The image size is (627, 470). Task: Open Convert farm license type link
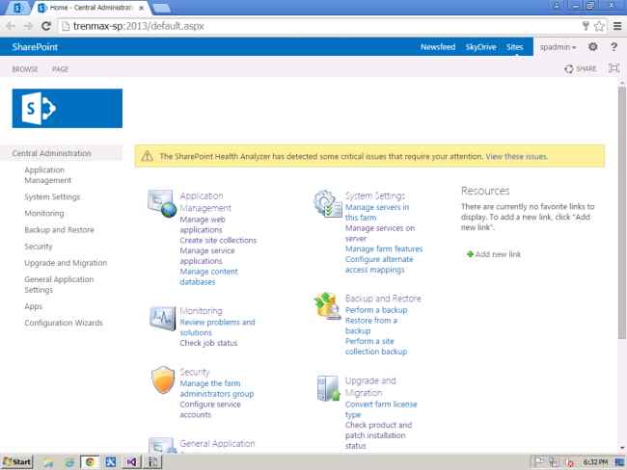381,409
